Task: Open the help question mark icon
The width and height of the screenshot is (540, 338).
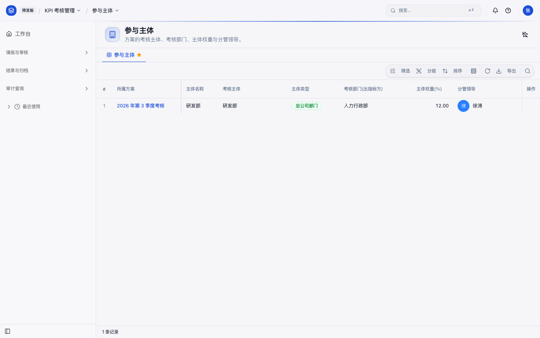Action: 508,11
